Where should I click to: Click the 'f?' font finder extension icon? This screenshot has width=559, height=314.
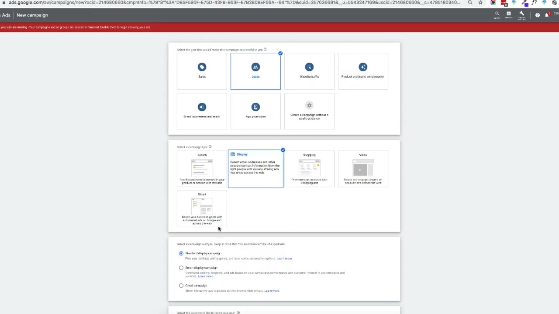(x=534, y=3)
